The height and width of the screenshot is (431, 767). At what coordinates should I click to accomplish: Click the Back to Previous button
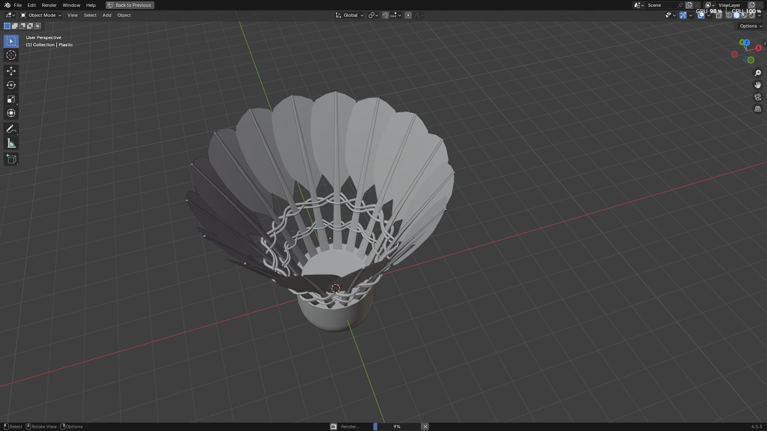(x=130, y=5)
